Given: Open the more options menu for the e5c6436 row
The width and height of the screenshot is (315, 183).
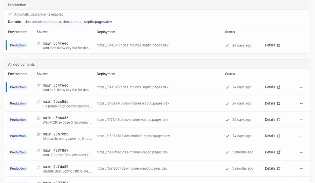Looking at the screenshot, I should [302, 120].
